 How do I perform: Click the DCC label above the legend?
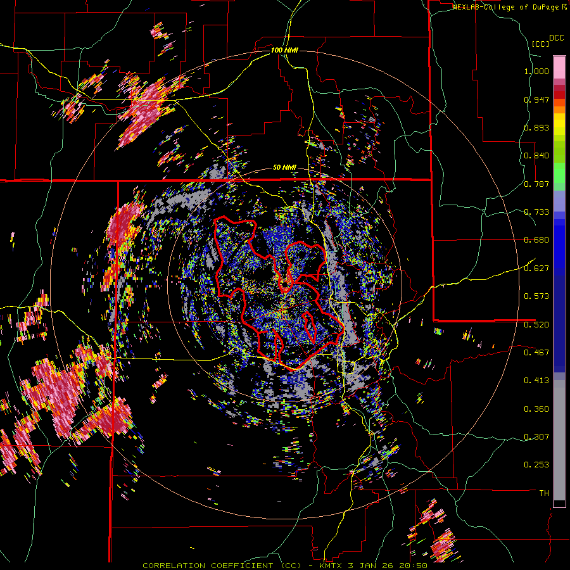556,38
